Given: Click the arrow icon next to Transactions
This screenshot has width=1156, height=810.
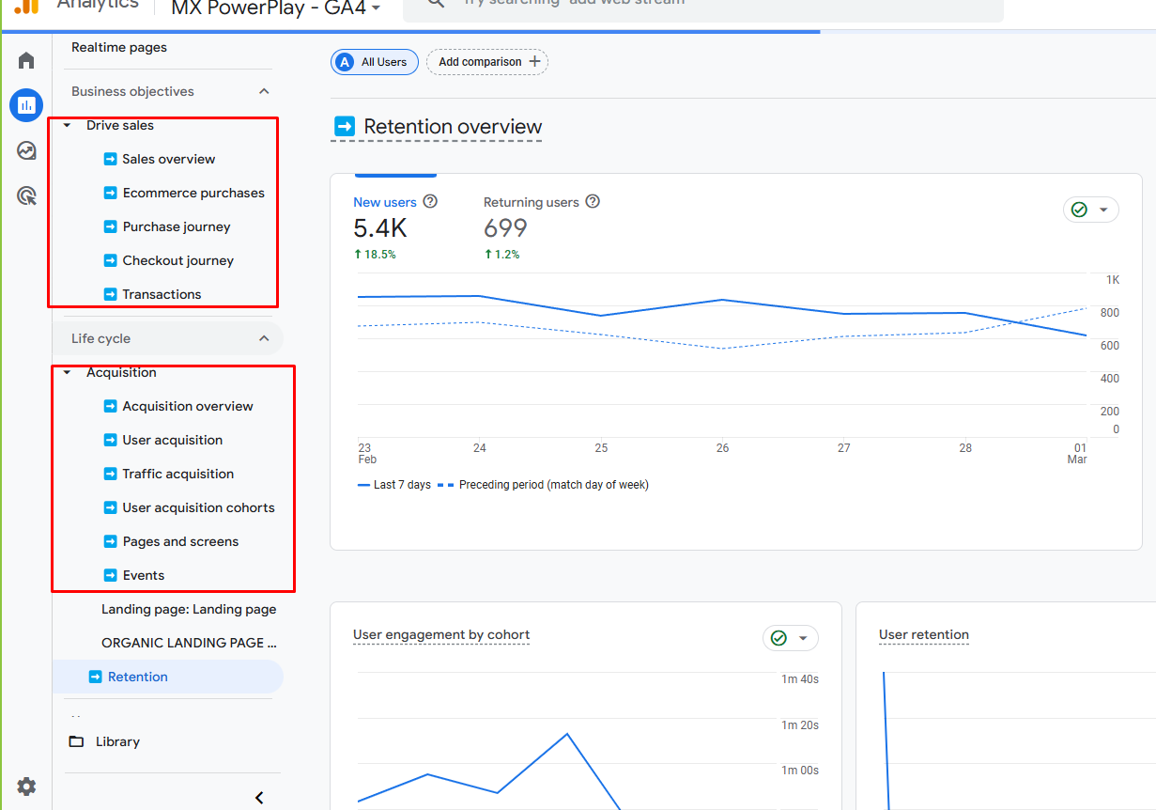Looking at the screenshot, I should [110, 294].
